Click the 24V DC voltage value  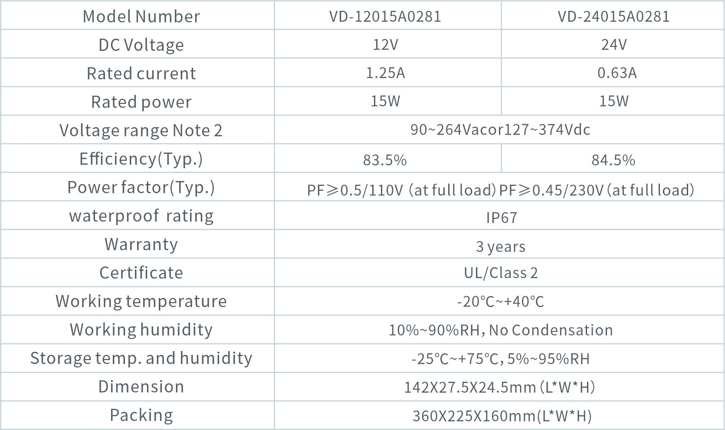pyautogui.click(x=613, y=45)
